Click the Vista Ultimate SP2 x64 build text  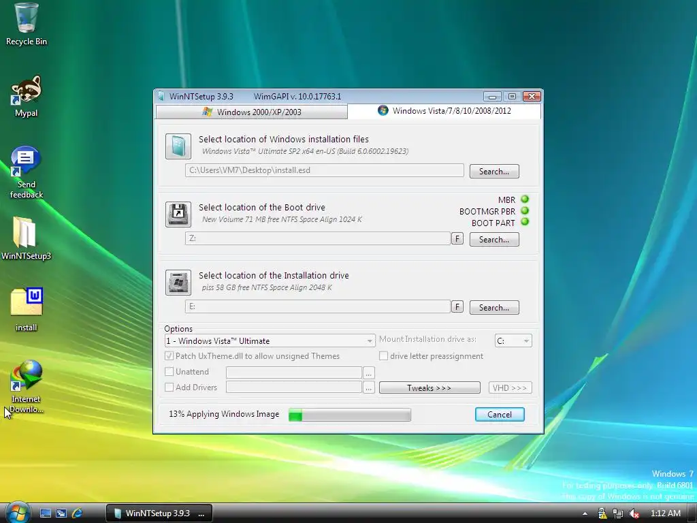point(305,151)
